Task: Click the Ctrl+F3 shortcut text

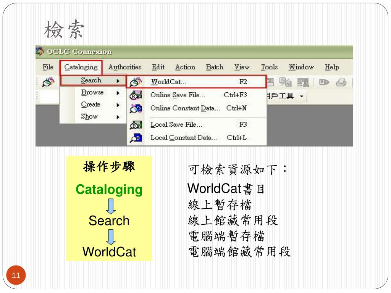Action: pos(235,95)
